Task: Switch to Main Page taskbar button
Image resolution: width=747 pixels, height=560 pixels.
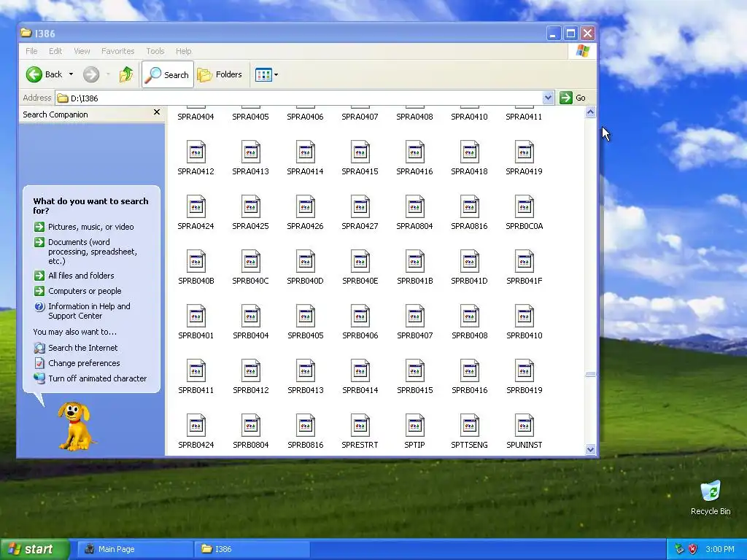Action: point(135,549)
